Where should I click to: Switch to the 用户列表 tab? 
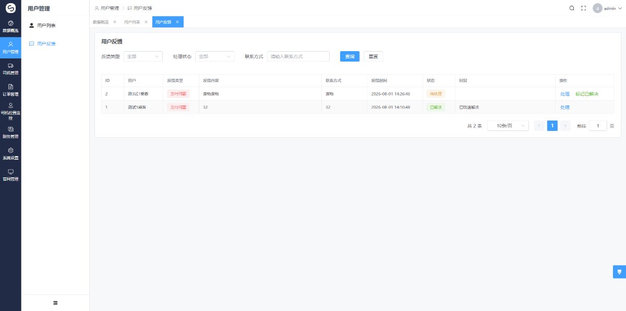[x=132, y=22]
